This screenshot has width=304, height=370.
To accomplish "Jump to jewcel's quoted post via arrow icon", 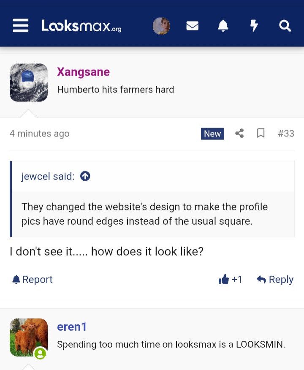I will click(85, 176).
